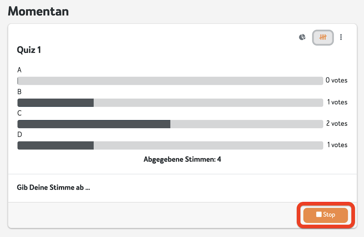
Task: Click the empty result bar for A
Action: click(170, 81)
